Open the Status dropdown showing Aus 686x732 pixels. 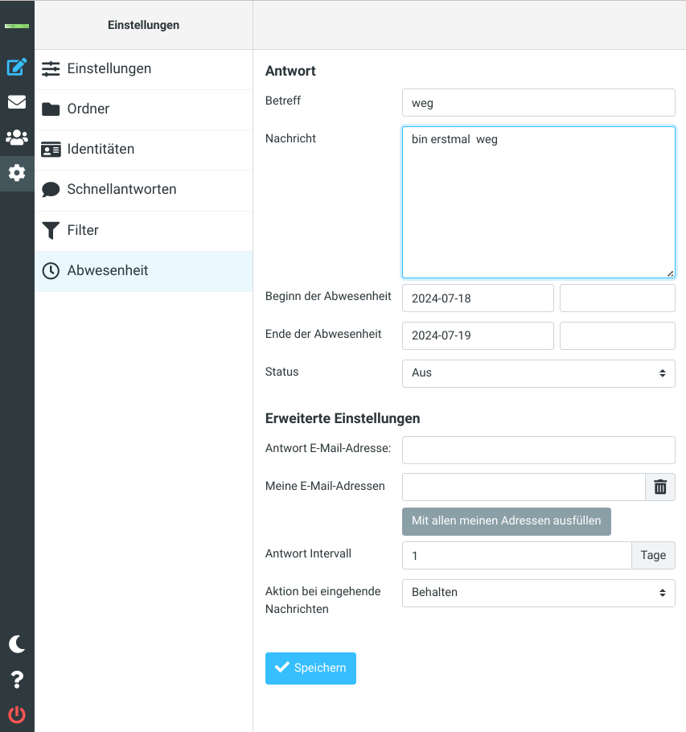pos(539,373)
